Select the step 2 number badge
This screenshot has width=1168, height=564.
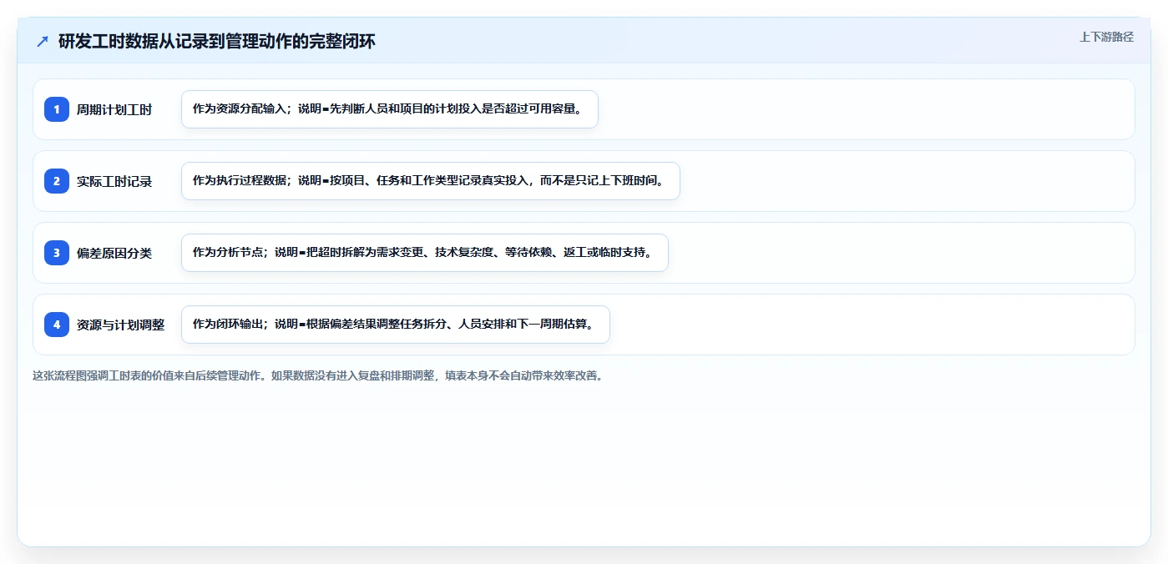pyautogui.click(x=57, y=181)
